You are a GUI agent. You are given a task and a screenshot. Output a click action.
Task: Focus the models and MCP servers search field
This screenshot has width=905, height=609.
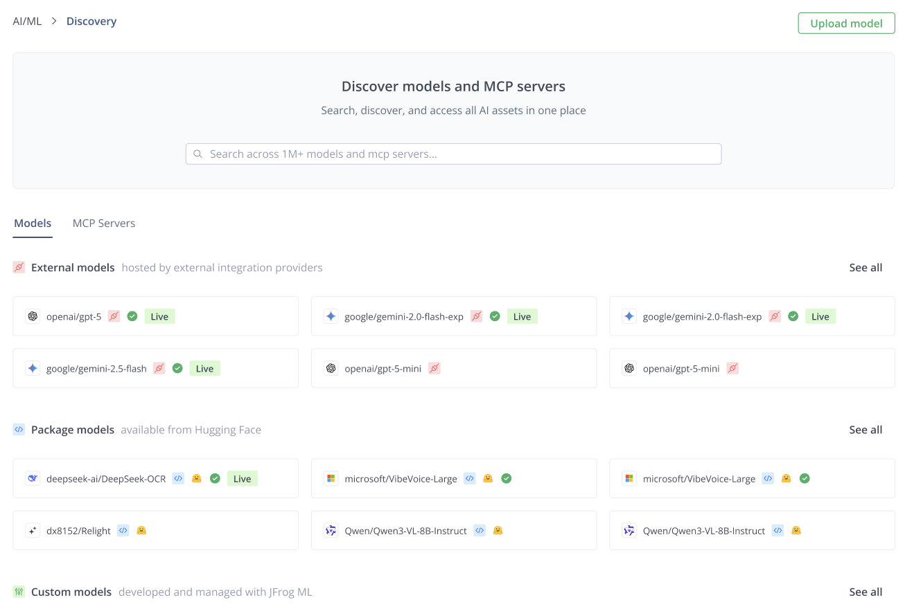pyautogui.click(x=457, y=154)
